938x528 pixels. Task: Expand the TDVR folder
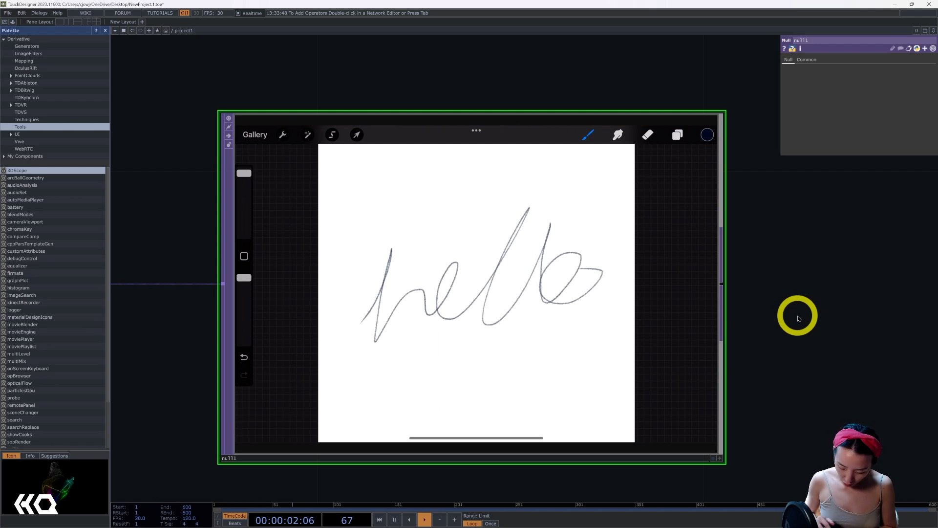(x=11, y=105)
